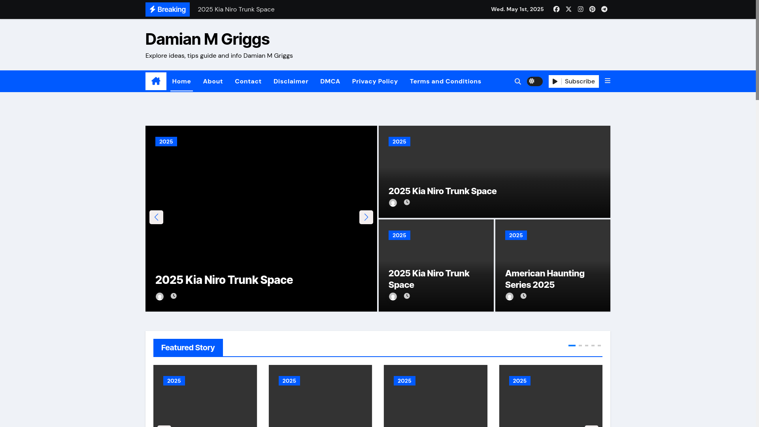Open the Privacy Policy menu item

(375, 81)
